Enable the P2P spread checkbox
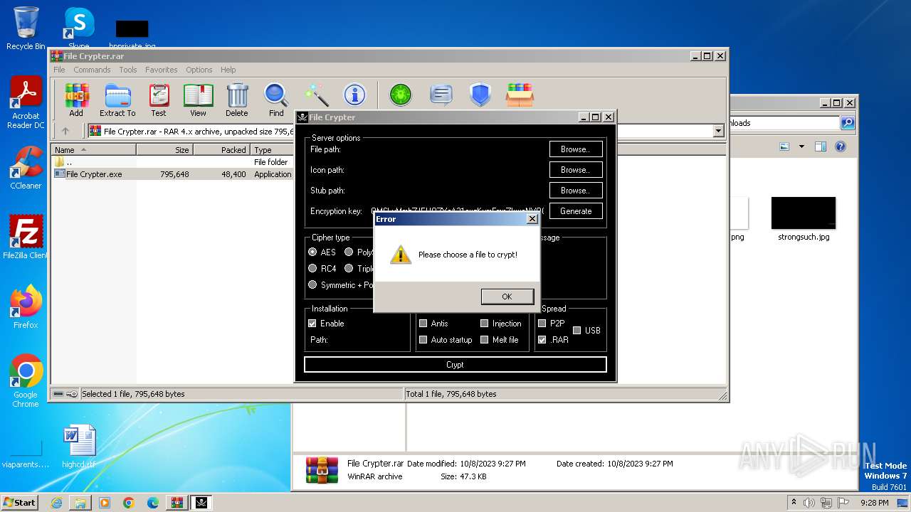This screenshot has height=512, width=911. click(x=542, y=323)
